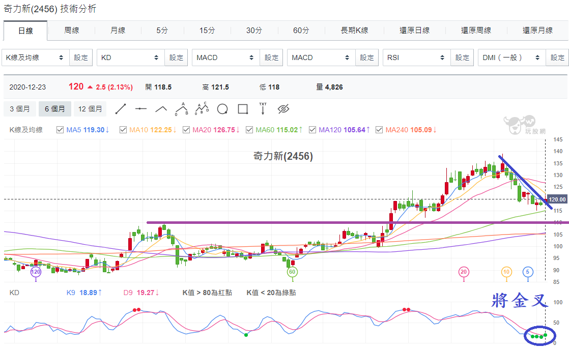Toggle hide drawings eye icon

[x=283, y=109]
